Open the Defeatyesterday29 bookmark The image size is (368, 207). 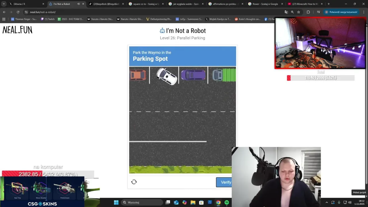[x=159, y=19]
